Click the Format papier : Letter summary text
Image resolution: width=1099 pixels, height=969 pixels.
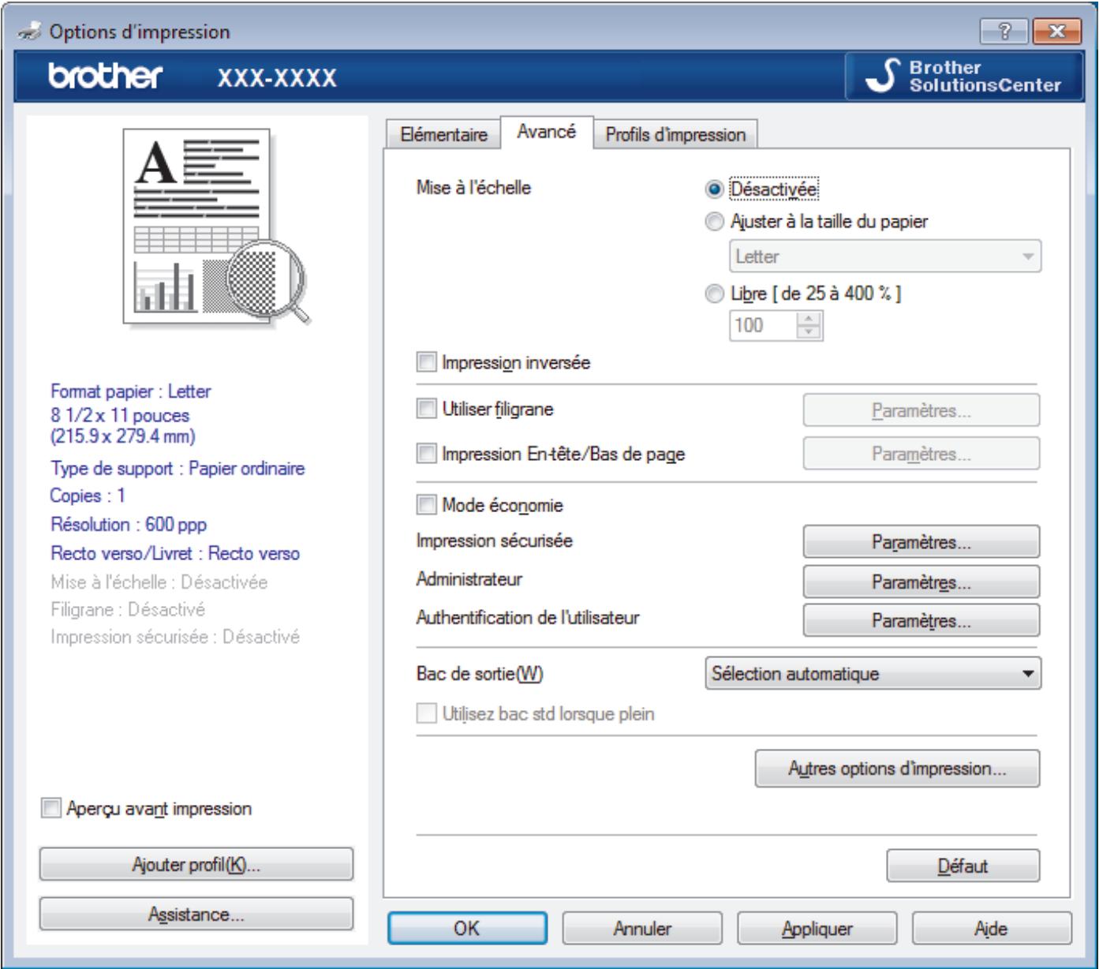[x=131, y=391]
